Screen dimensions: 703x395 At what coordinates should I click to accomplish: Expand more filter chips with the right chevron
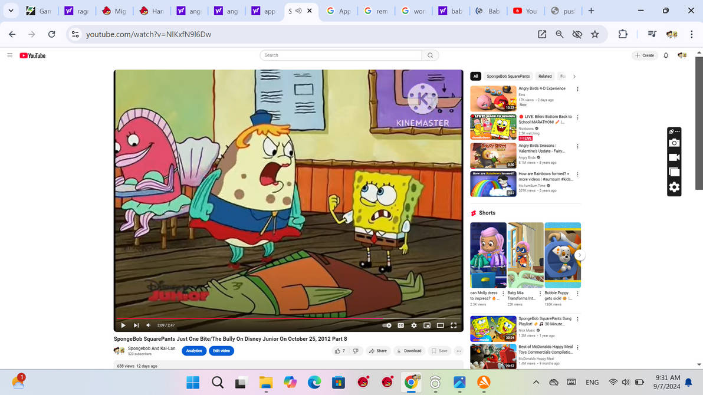click(x=574, y=76)
